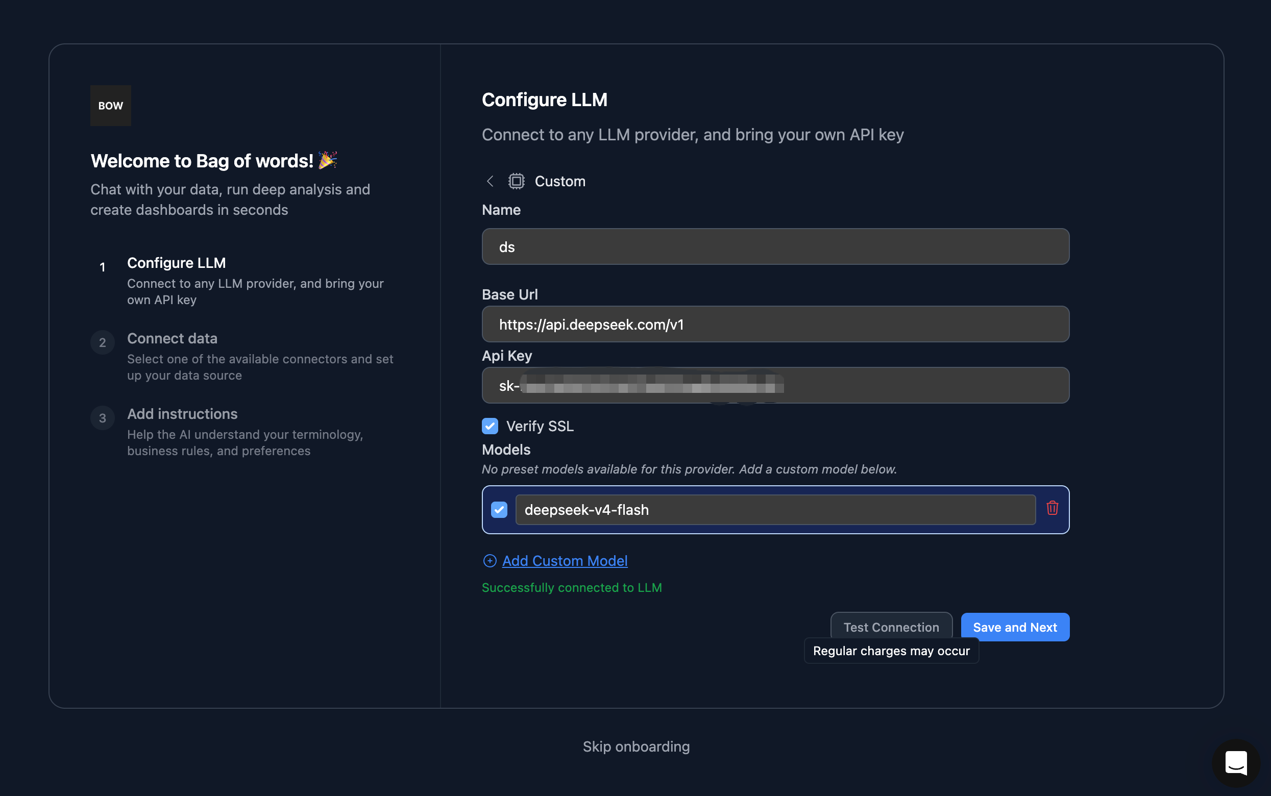Click the 'Base Url' field label
Screen dimensions: 1271x796
pos(509,294)
